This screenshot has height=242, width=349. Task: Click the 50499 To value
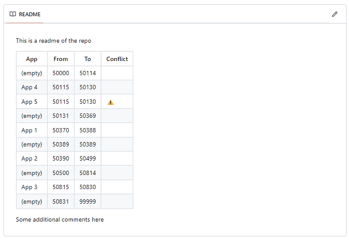[x=88, y=159]
